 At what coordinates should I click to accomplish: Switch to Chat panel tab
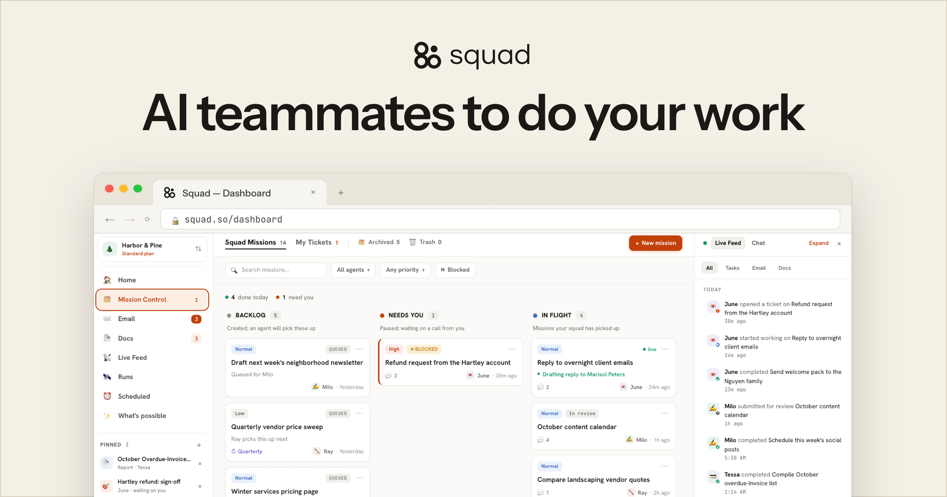tap(758, 243)
